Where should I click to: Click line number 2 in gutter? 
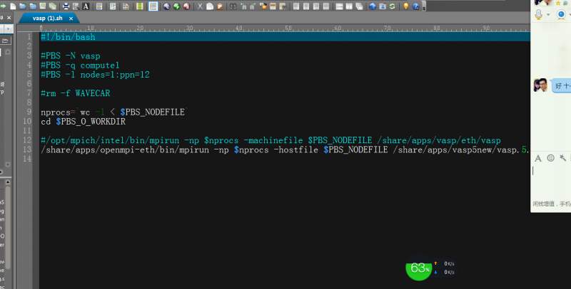click(29, 46)
